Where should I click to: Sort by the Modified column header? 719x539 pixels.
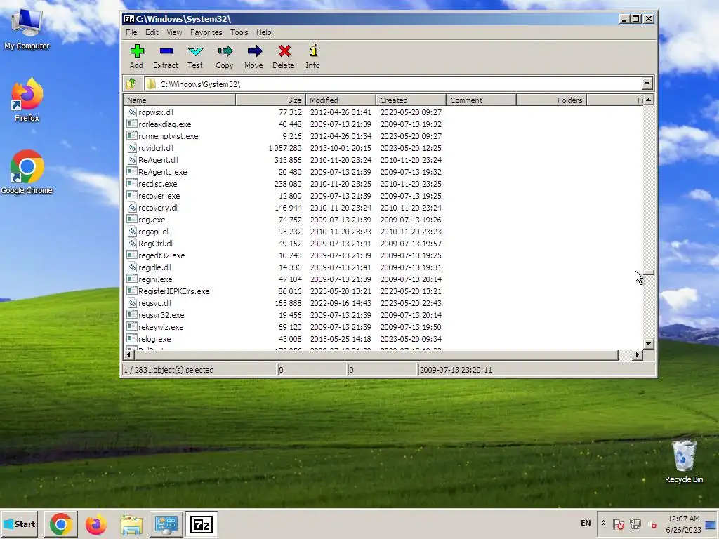(341, 100)
